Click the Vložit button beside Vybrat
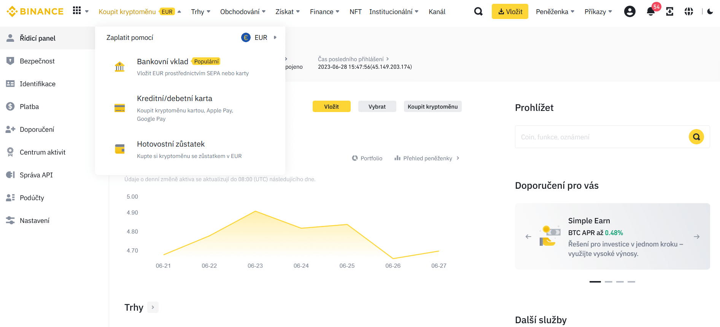This screenshot has height=327, width=720. [x=332, y=106]
